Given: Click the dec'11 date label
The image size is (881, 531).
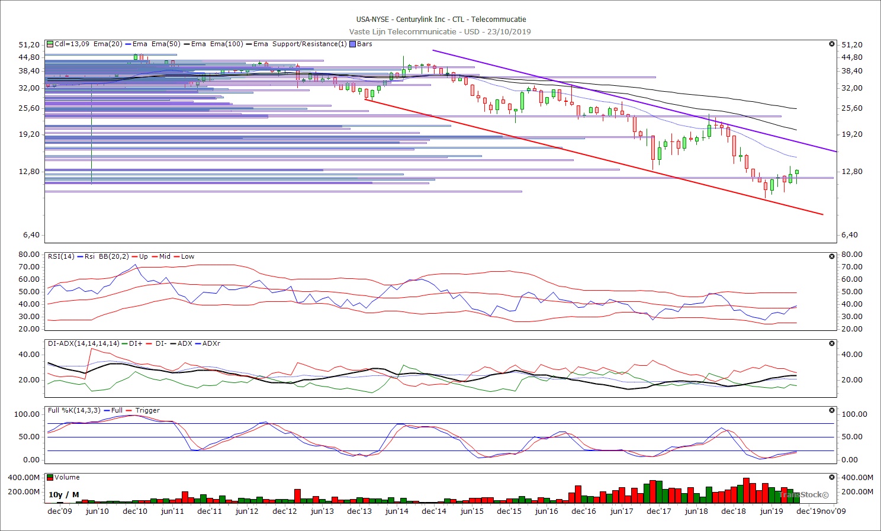Looking at the screenshot, I should coord(210,511).
